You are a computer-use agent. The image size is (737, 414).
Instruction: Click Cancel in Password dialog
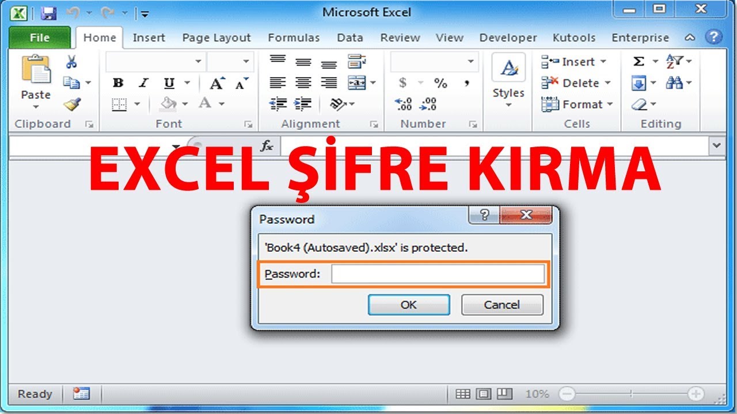[x=502, y=305]
